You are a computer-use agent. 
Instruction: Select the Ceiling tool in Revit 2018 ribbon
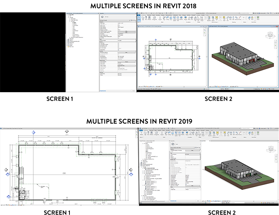click(167, 18)
